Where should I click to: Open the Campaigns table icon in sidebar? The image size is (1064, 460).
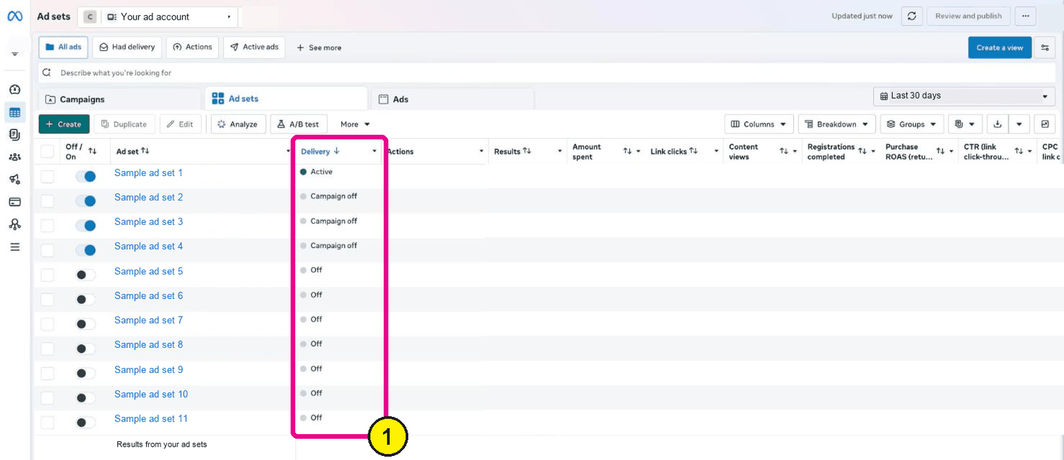click(15, 113)
